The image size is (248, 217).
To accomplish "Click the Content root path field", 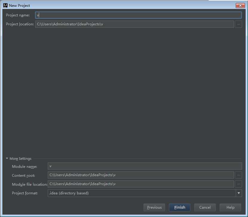I will pos(141,175).
